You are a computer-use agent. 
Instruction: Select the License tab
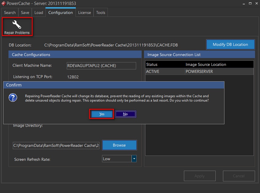pyautogui.click(x=85, y=13)
